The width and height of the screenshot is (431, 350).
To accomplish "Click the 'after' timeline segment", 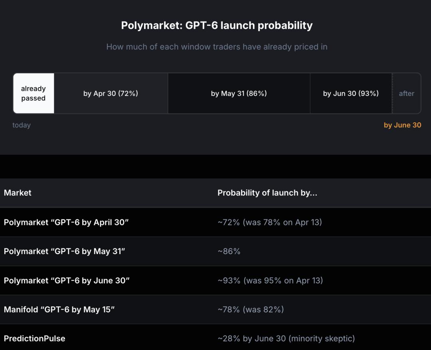I will 407,94.
